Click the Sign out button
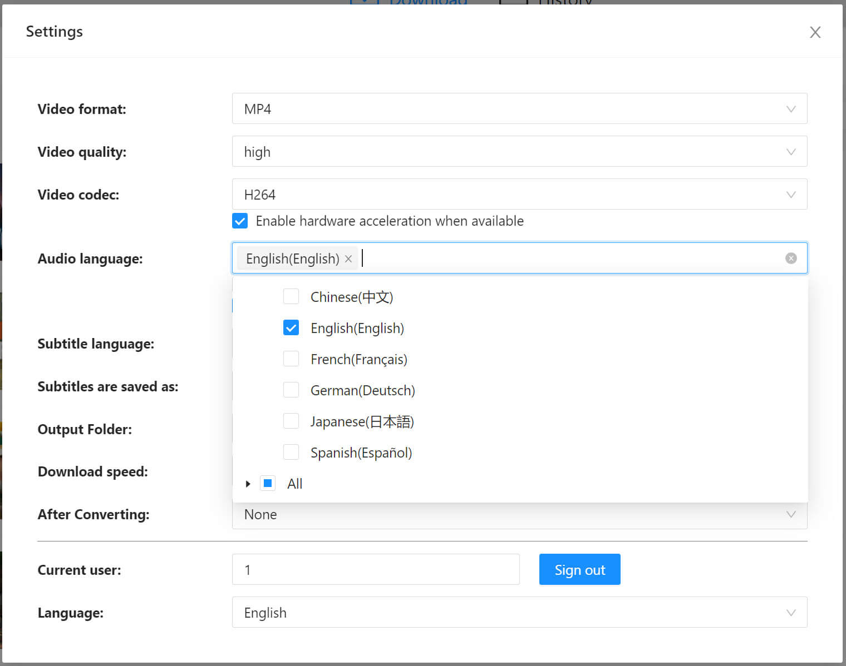 click(579, 569)
